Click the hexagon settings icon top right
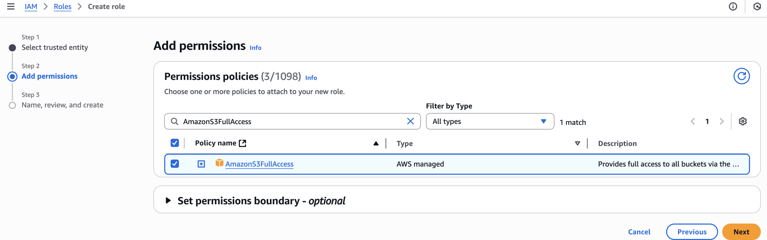The image size is (767, 240). [757, 6]
